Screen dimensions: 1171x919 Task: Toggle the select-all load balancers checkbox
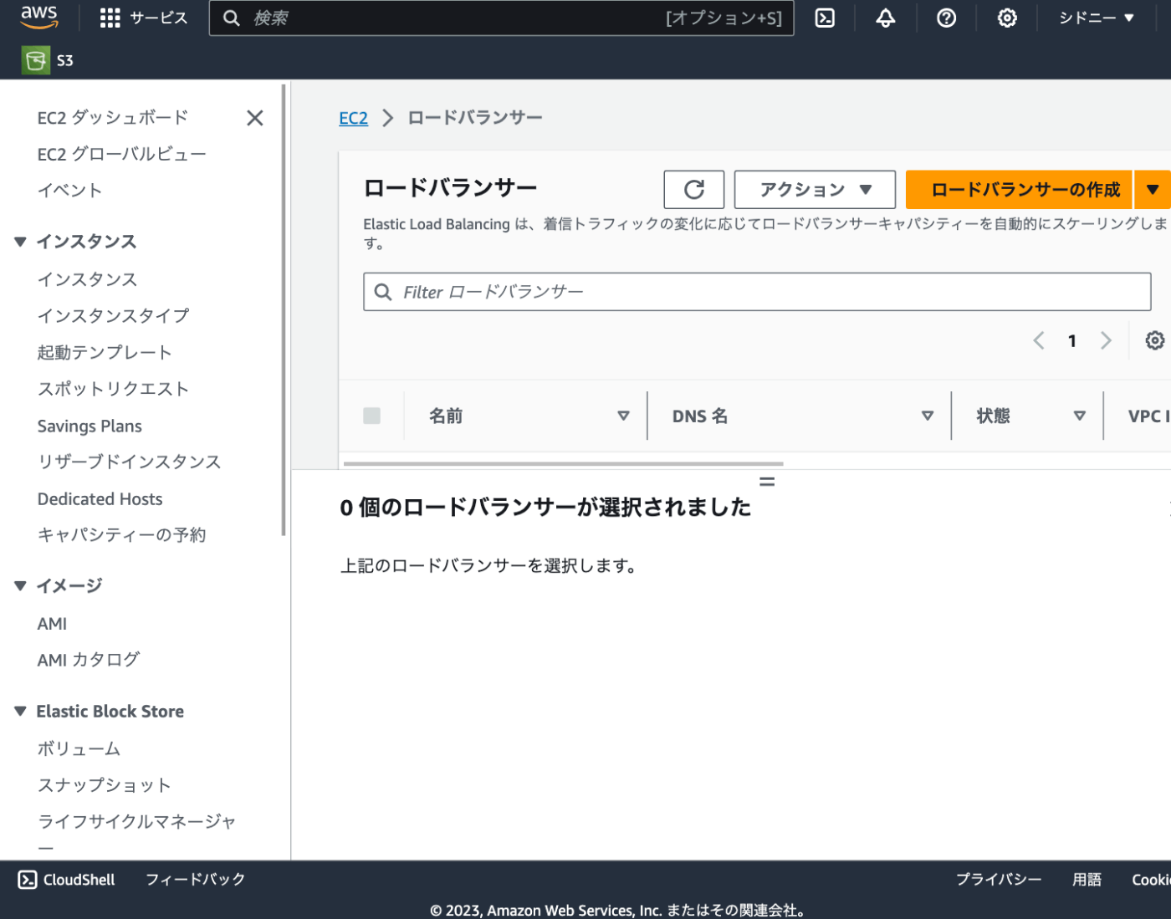click(372, 416)
